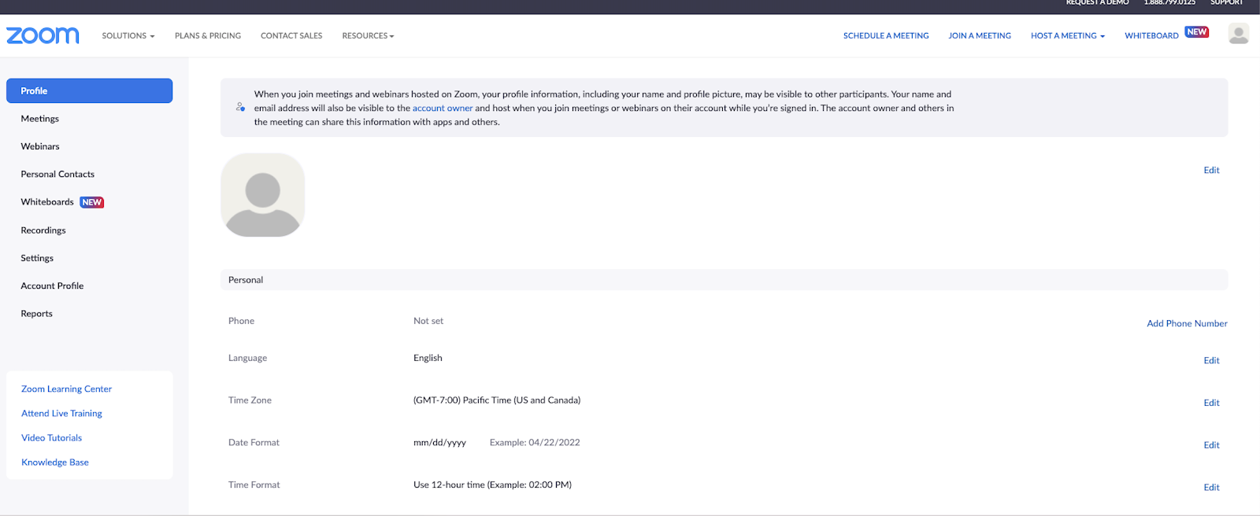Open Whiteboard from top navigation

click(1151, 35)
